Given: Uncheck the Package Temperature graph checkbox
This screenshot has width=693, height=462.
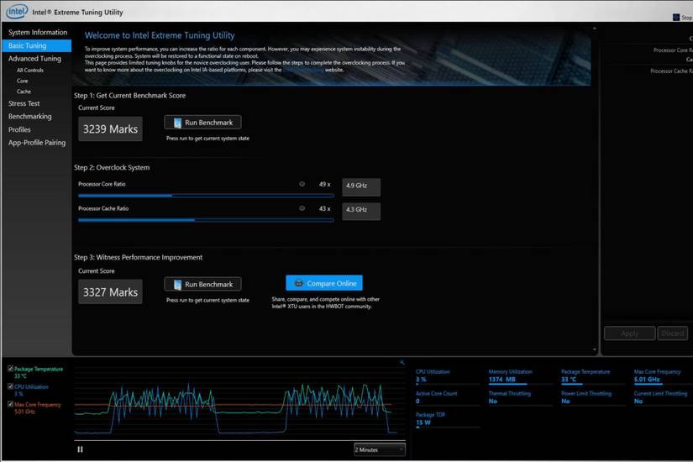Looking at the screenshot, I should tap(10, 368).
